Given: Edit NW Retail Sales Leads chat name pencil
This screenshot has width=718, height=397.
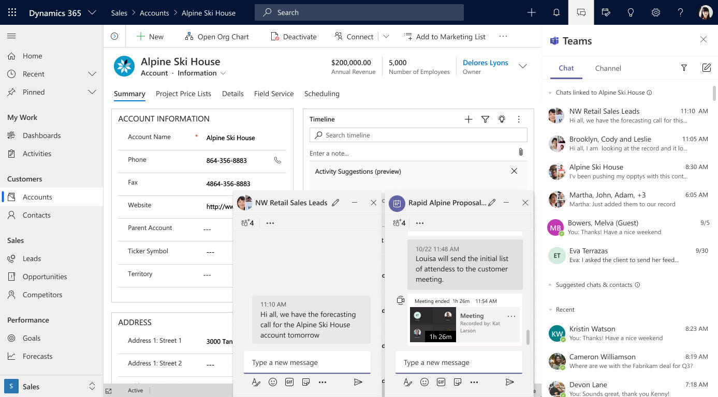Looking at the screenshot, I should pyautogui.click(x=335, y=203).
